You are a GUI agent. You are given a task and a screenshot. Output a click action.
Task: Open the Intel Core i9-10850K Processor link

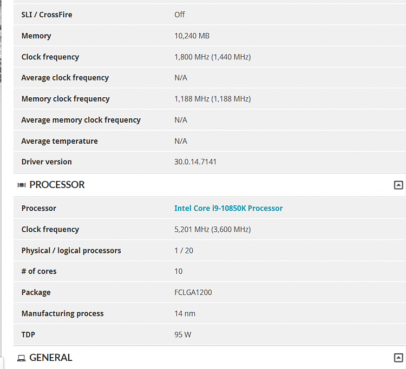point(228,209)
